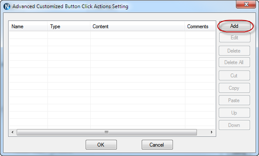Image resolution: width=259 pixels, height=156 pixels.
Task: Click the Down button
Action: coord(234,125)
